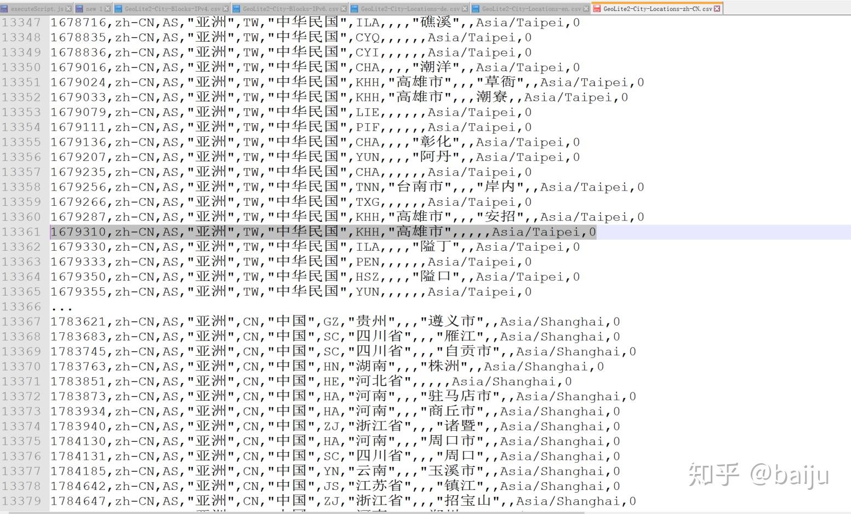Click the horizontal scrollbar at the bottom
The image size is (851, 514).
point(296,512)
